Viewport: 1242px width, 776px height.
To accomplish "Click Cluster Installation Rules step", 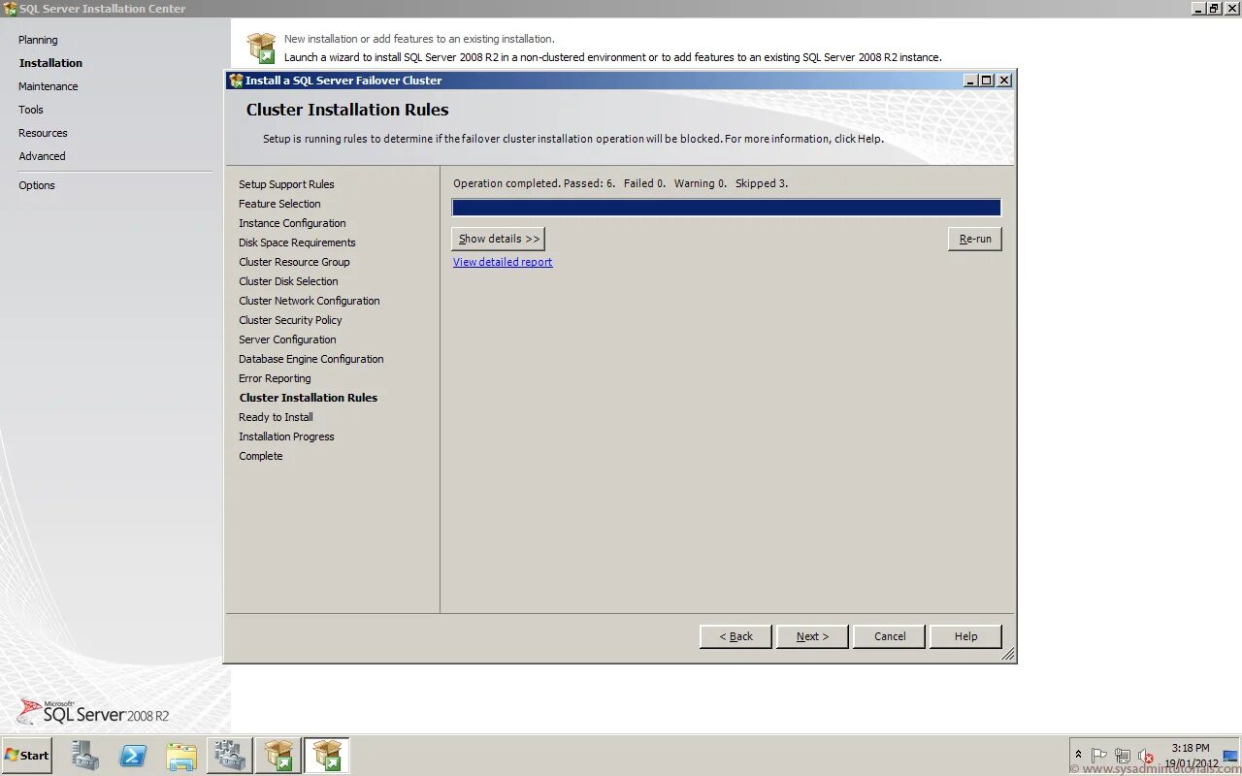I will [309, 398].
